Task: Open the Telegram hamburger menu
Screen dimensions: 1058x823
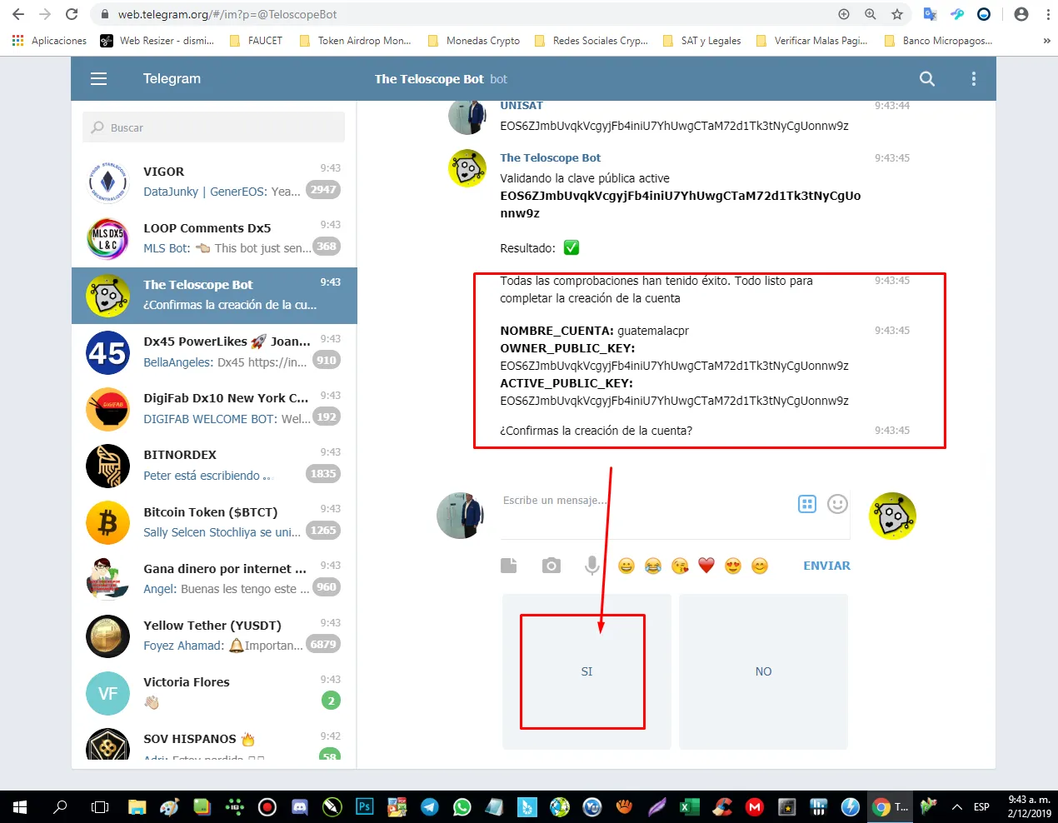Action: click(x=98, y=79)
